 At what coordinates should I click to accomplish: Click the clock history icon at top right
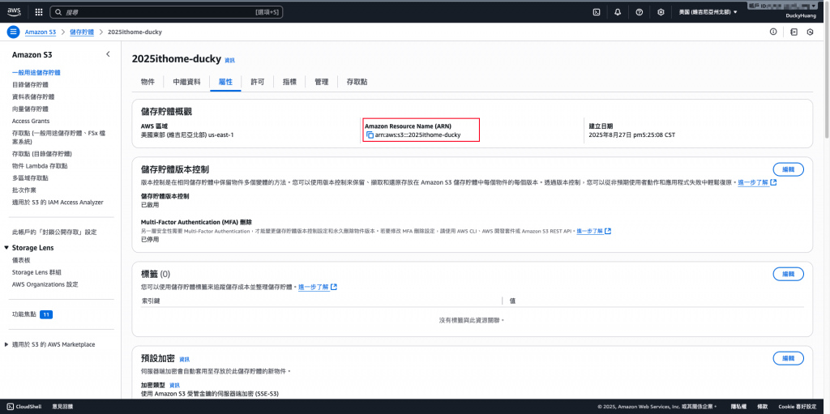[x=810, y=32]
